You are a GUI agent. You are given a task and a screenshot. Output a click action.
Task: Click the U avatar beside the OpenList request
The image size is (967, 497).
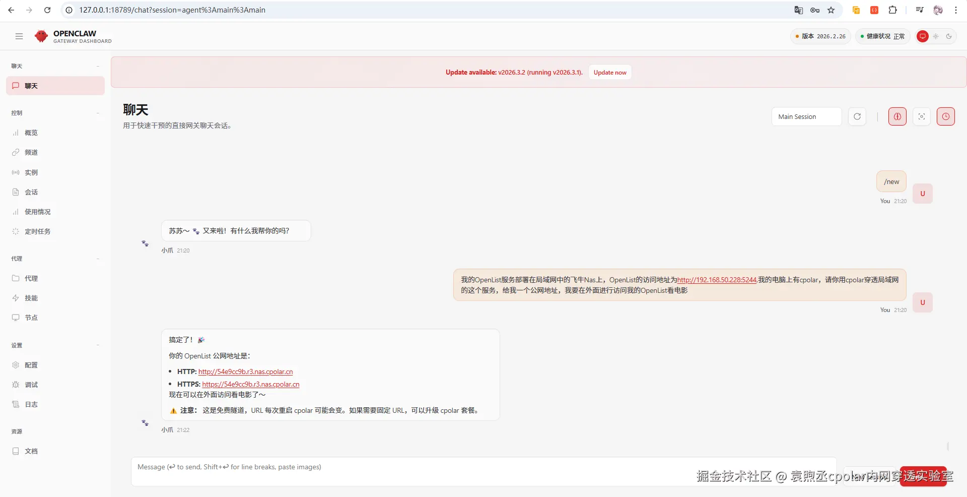tap(923, 302)
